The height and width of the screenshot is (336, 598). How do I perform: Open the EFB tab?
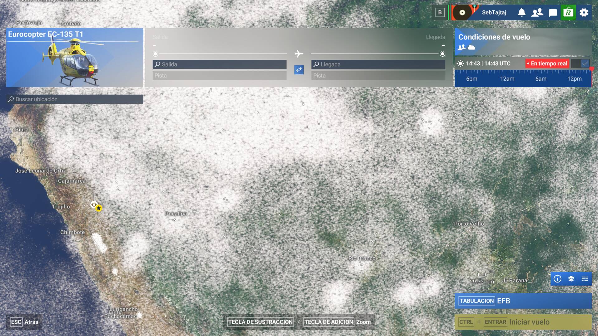(x=523, y=301)
